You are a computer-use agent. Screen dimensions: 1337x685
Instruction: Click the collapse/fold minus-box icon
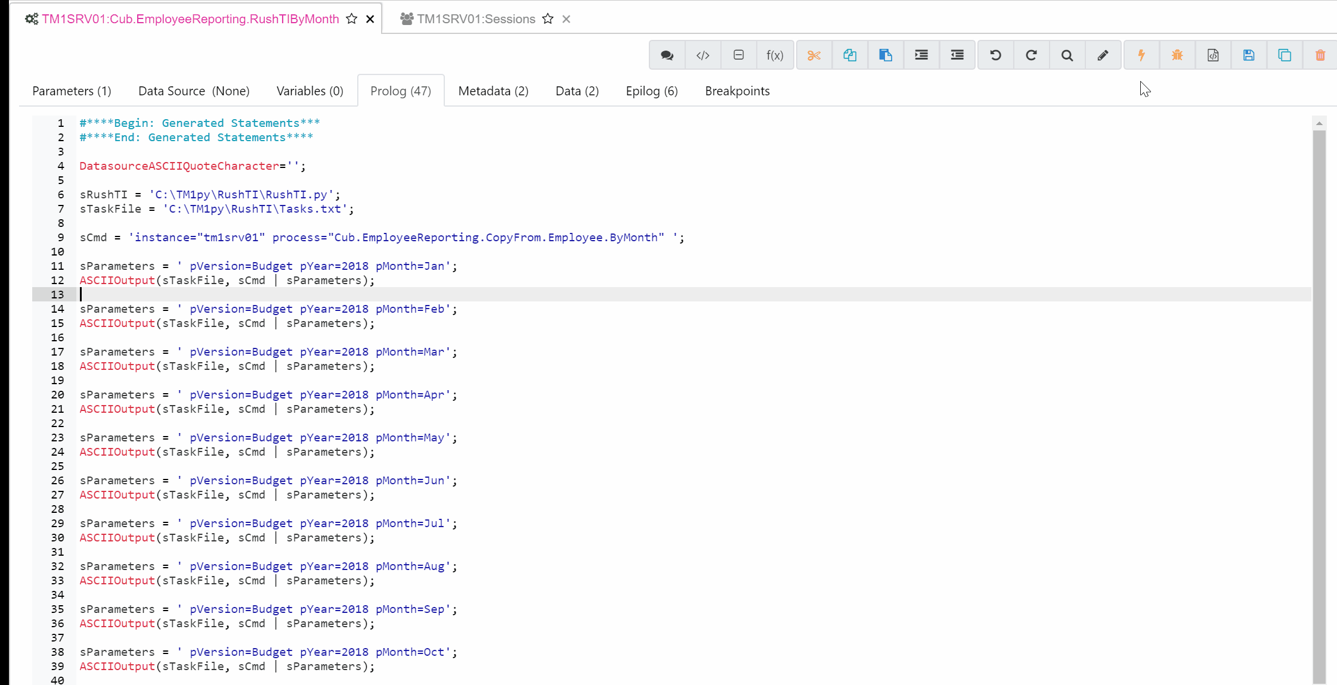(738, 55)
